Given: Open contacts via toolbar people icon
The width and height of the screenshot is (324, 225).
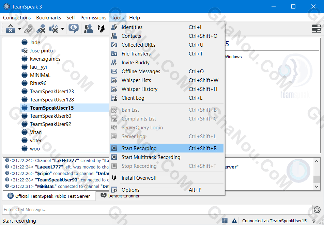Looking at the screenshot, I should [89, 29].
